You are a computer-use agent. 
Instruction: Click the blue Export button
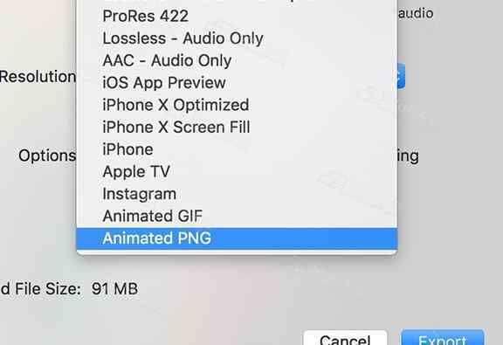[x=443, y=338]
